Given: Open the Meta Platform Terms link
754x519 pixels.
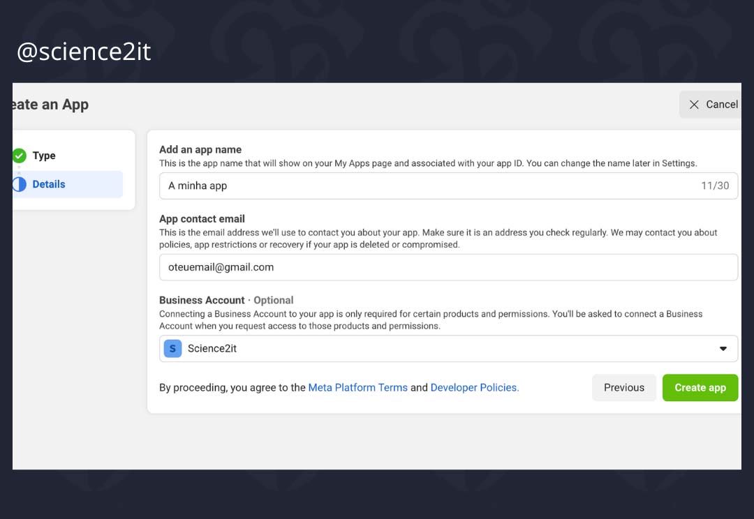Looking at the screenshot, I should (x=357, y=388).
